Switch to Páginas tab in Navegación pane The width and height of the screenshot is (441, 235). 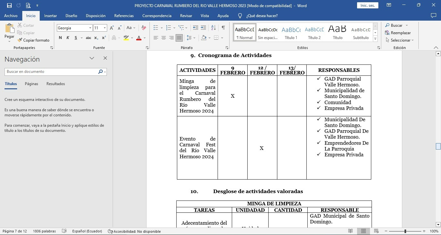(x=31, y=84)
